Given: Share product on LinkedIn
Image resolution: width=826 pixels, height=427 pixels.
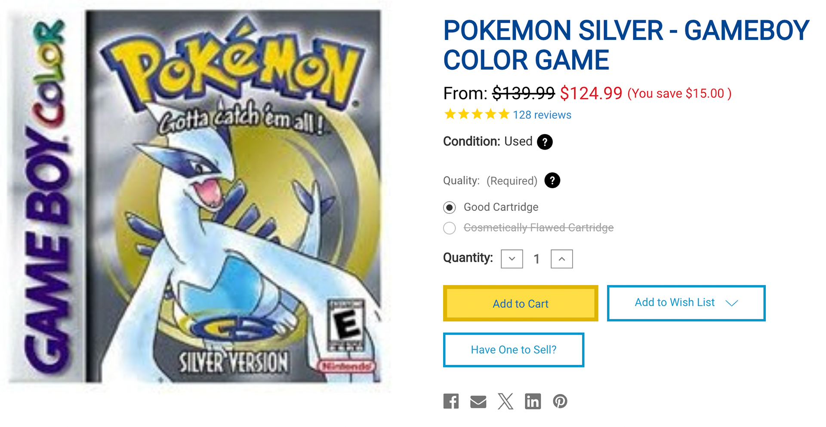Looking at the screenshot, I should click(x=533, y=401).
